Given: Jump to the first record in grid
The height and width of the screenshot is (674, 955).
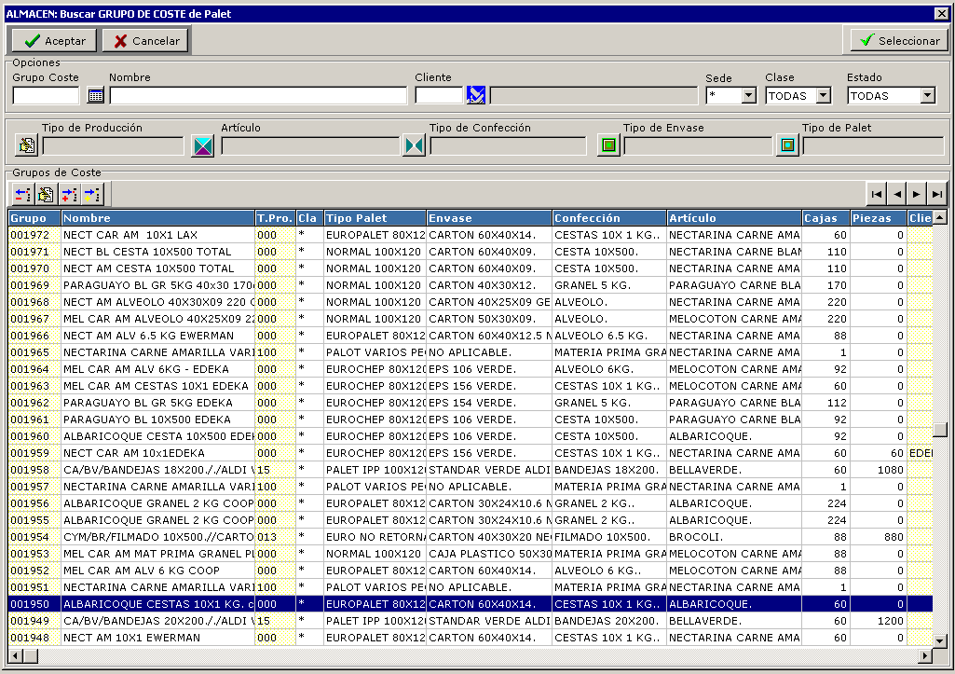Looking at the screenshot, I should tap(876, 194).
